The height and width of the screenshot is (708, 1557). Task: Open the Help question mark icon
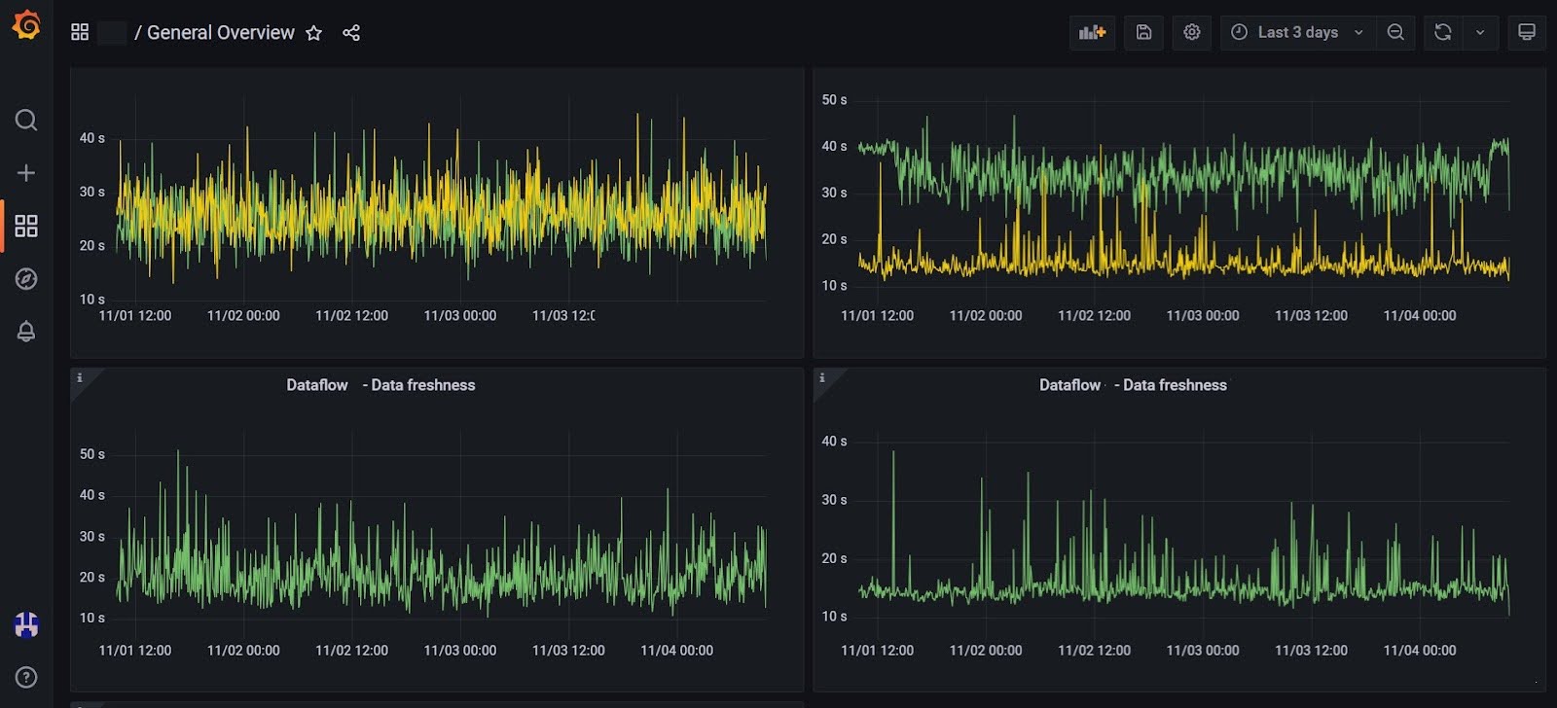(26, 677)
